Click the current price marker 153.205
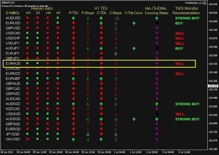This screenshot has width=219, height=155. click(x=213, y=86)
